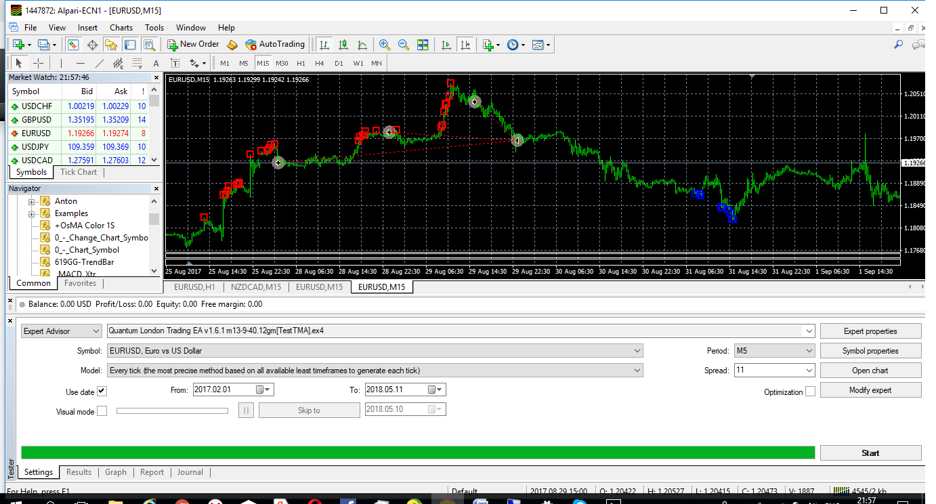
Task: Open the Tools menu
Action: coord(154,28)
